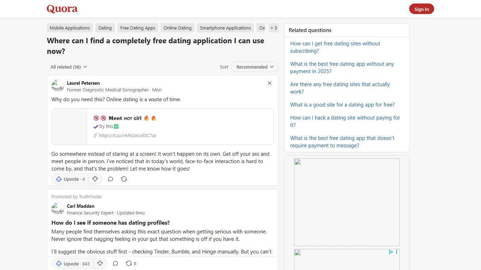
Task: Open comments on Carl Madden's answer
Action: tap(115, 263)
